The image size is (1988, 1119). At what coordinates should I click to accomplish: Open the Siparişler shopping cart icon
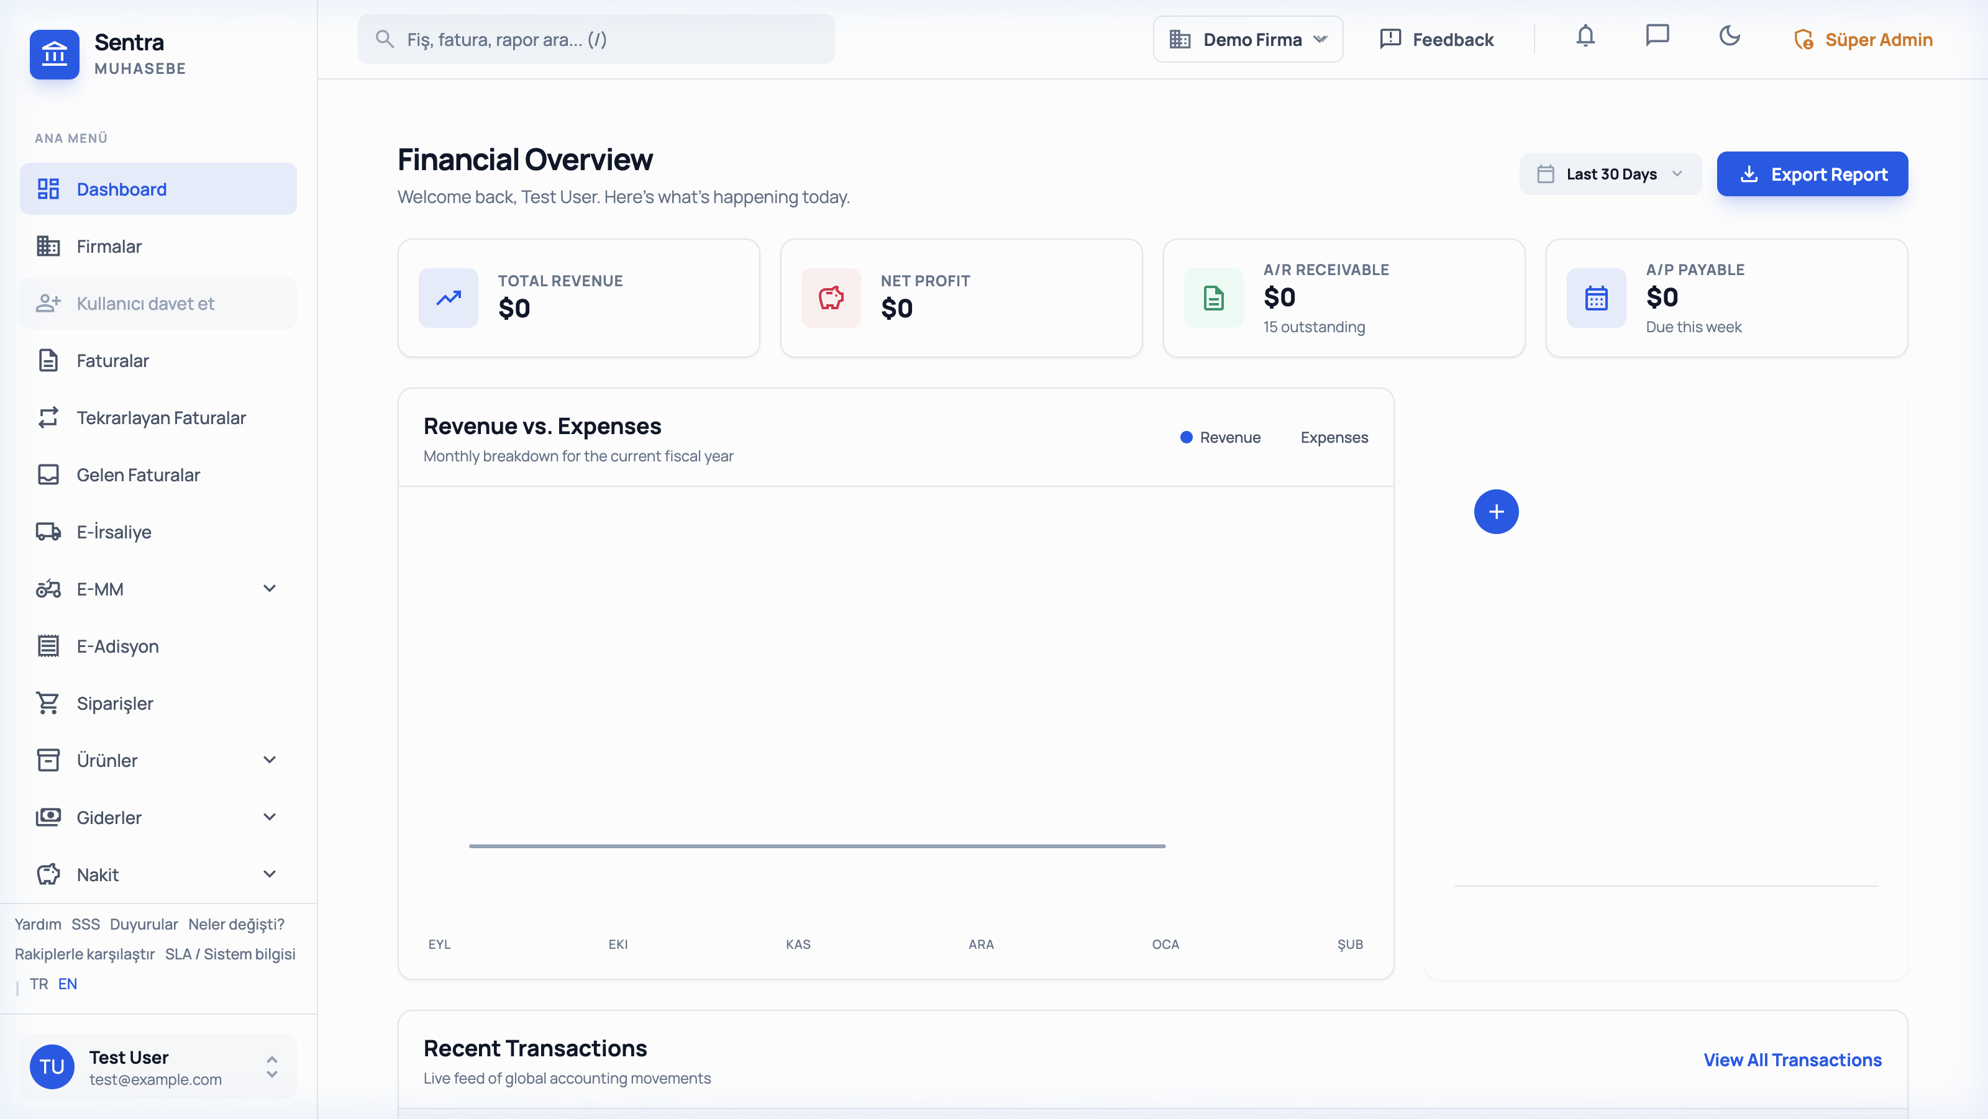[48, 702]
